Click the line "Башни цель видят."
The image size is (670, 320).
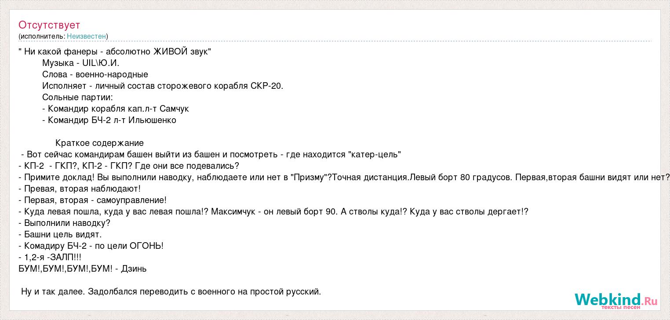coord(60,234)
